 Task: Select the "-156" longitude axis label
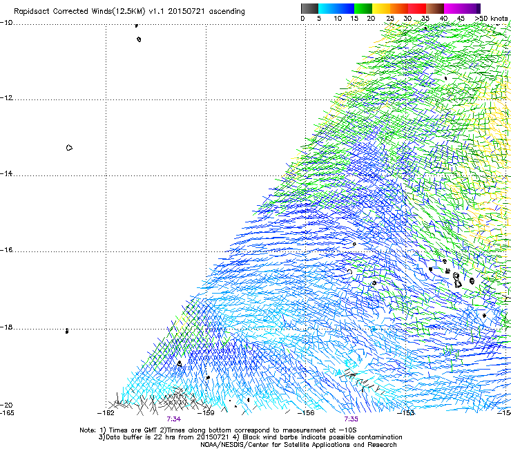click(306, 413)
